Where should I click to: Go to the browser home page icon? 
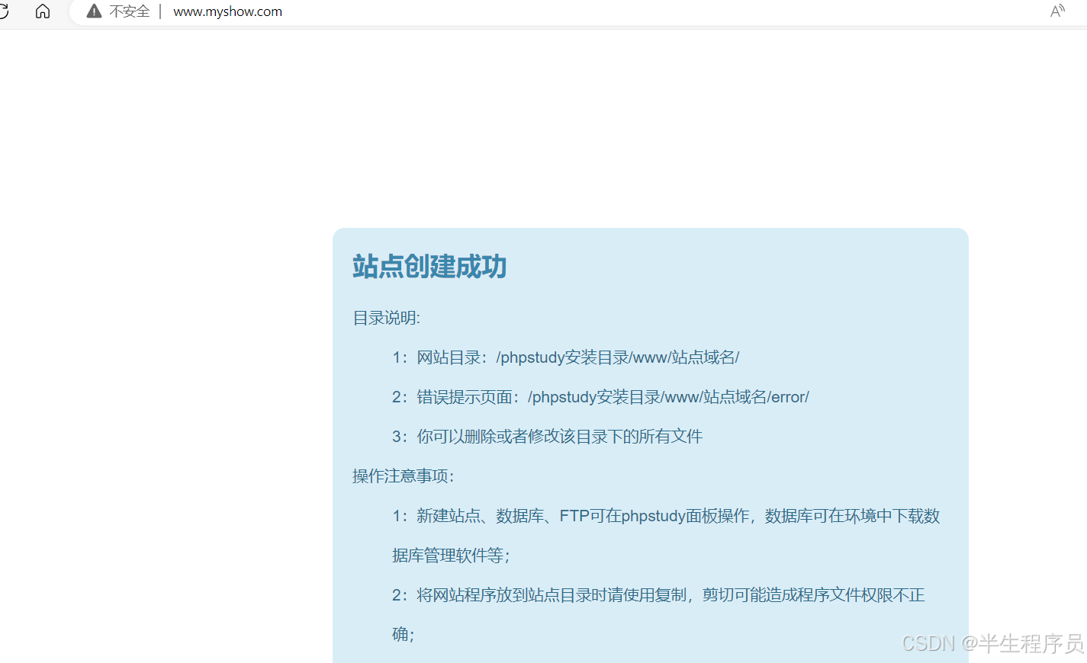[x=43, y=11]
